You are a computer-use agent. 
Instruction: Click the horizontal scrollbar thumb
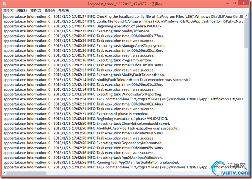coord(26,173)
